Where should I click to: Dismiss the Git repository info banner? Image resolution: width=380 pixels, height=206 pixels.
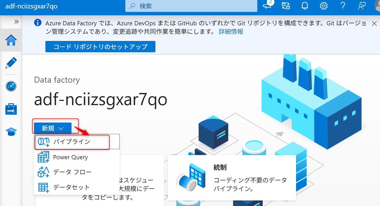pyautogui.click(x=374, y=24)
